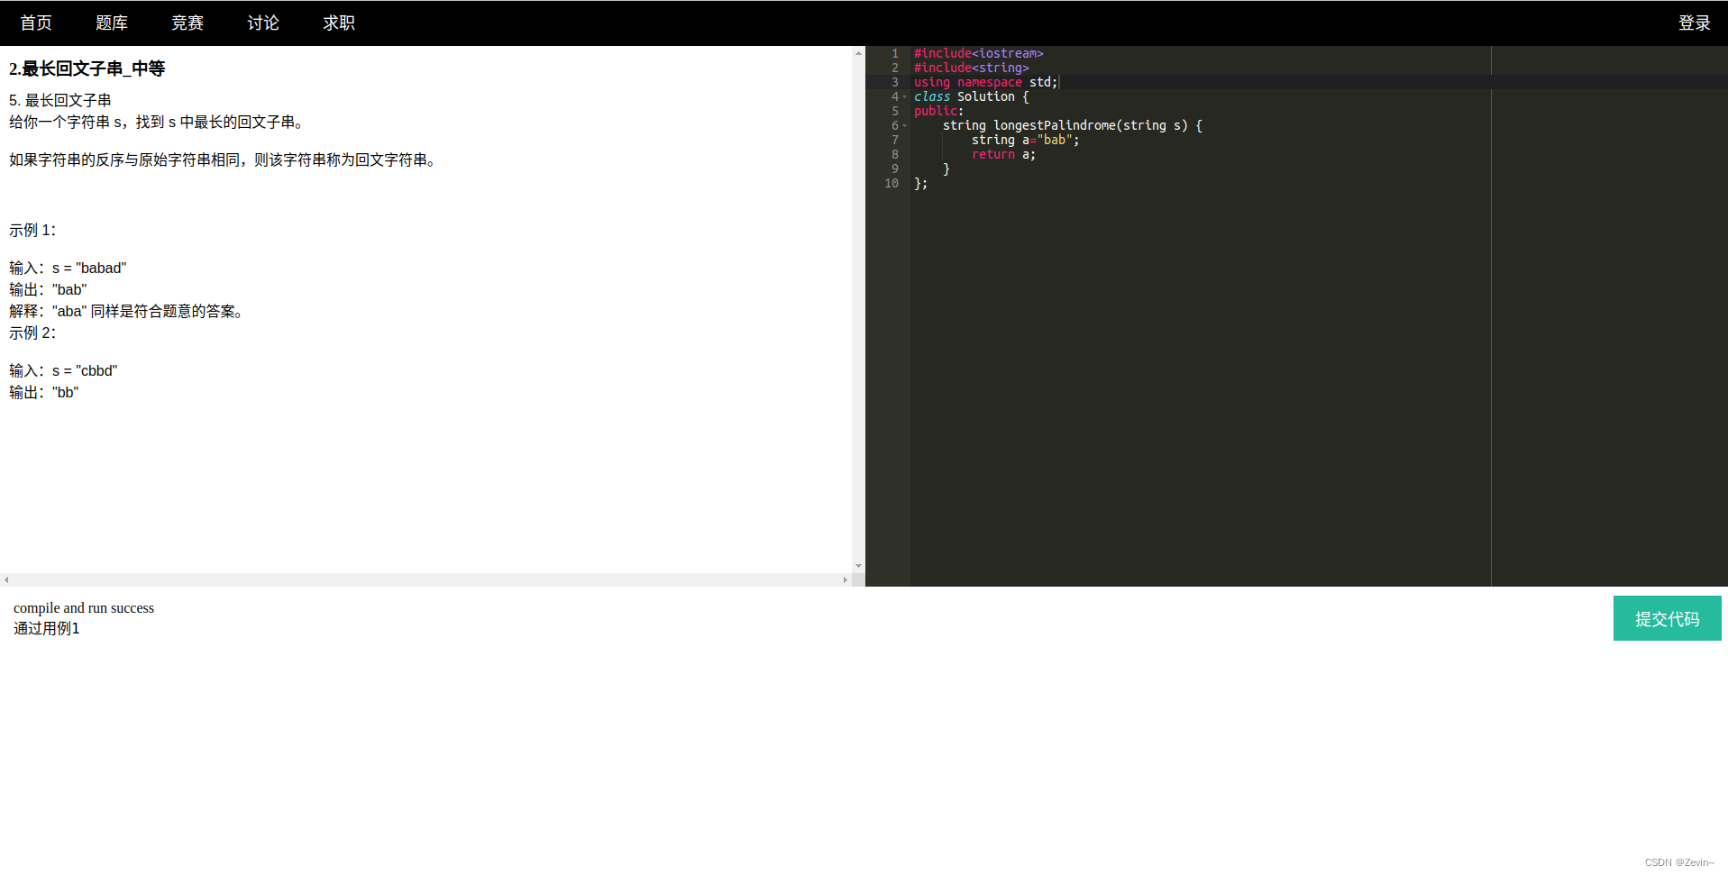Click the 'compile and run success' message
Image resolution: width=1728 pixels, height=875 pixels.
(84, 608)
